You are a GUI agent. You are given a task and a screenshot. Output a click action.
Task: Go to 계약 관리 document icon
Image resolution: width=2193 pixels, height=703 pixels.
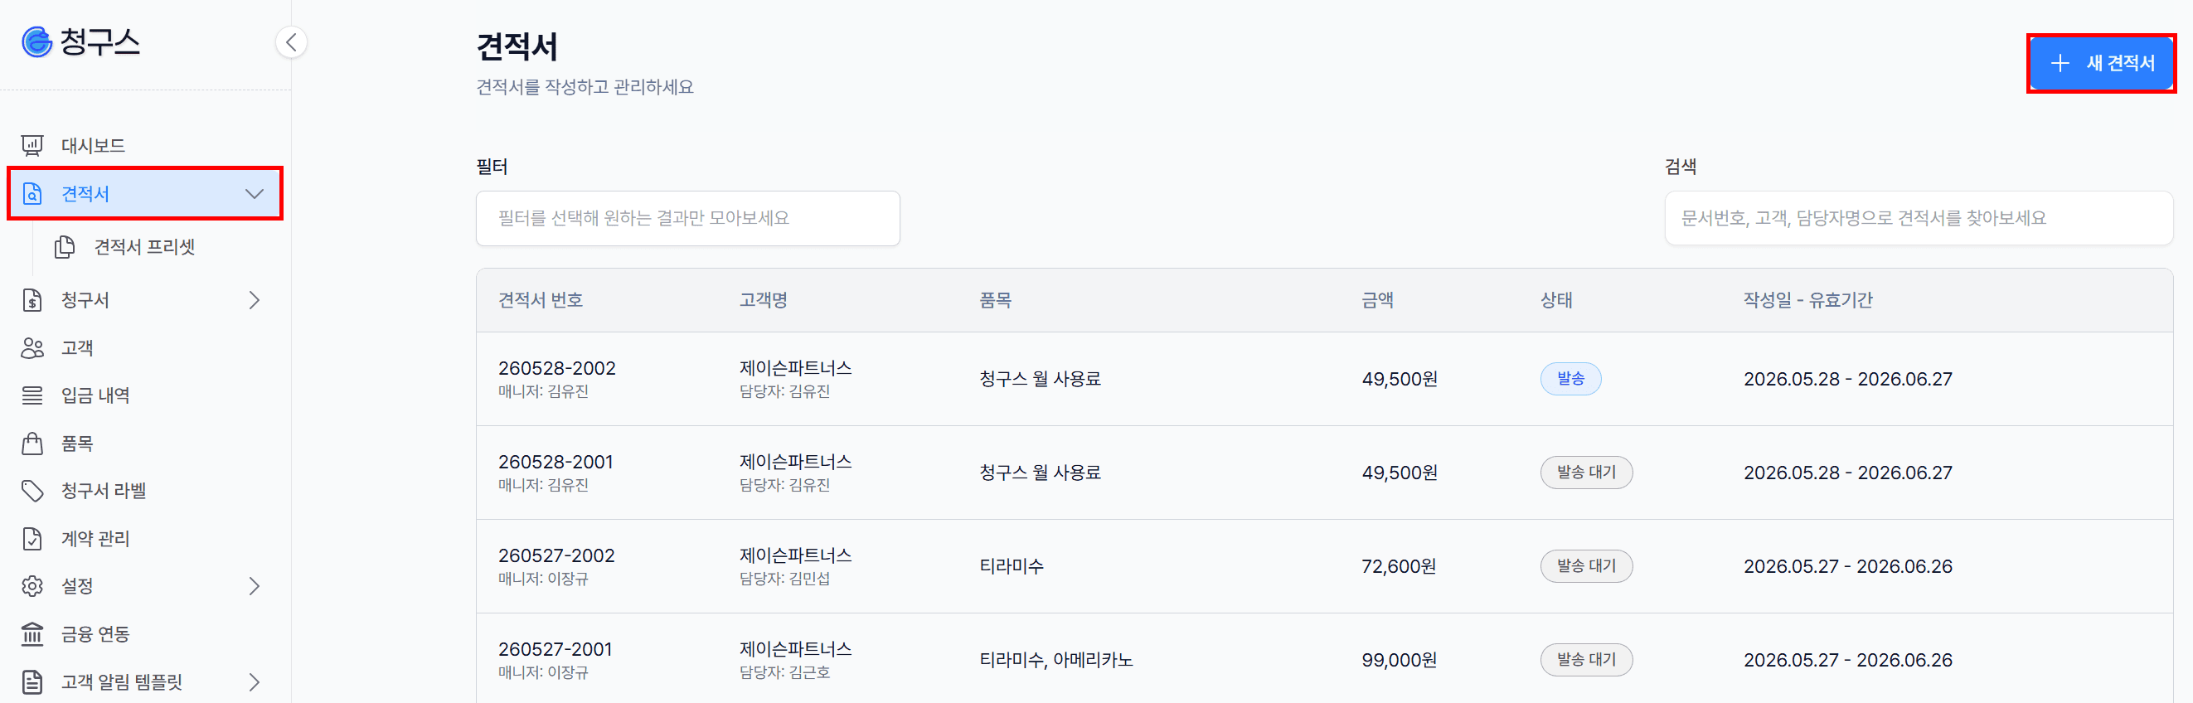click(32, 539)
